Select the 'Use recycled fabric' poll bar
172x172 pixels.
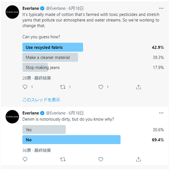[x=53, y=47]
